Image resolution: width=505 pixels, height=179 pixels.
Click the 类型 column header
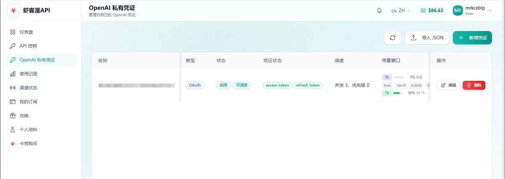coord(190,61)
